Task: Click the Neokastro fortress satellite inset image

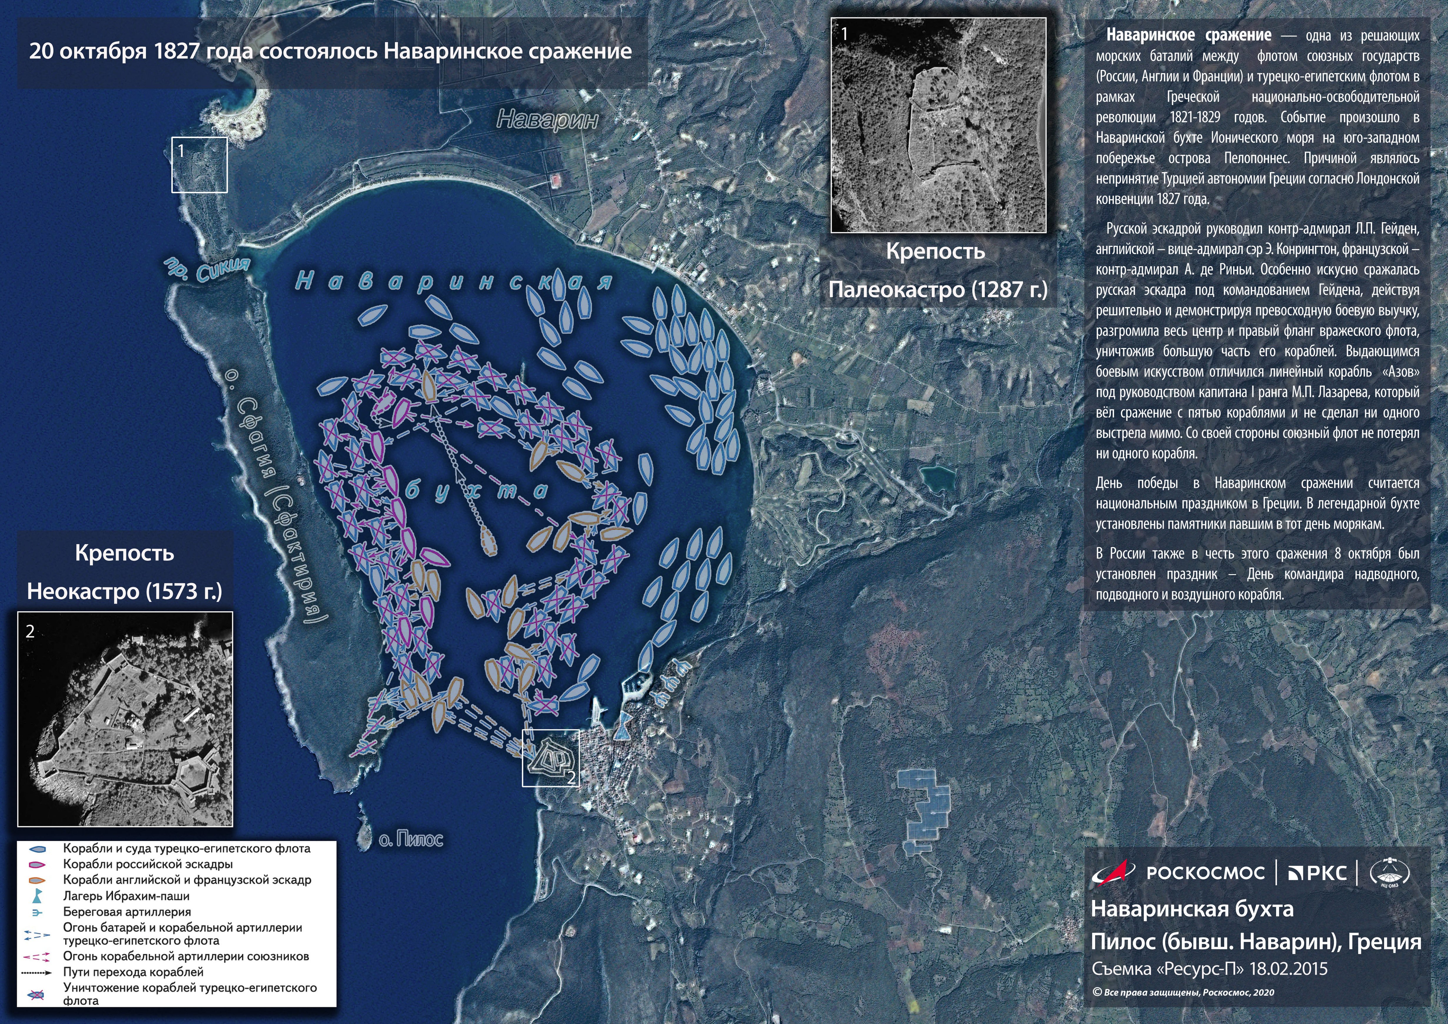Action: [x=125, y=719]
